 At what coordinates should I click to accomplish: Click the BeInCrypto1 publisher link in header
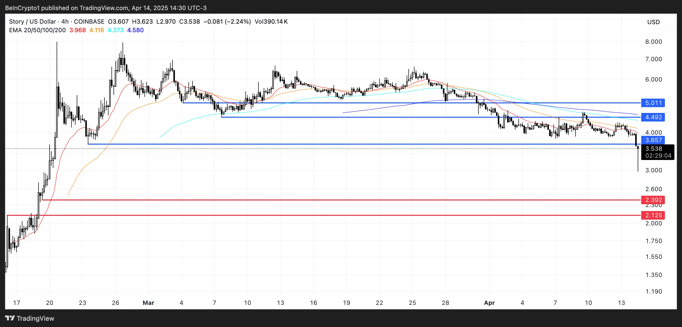(x=22, y=8)
